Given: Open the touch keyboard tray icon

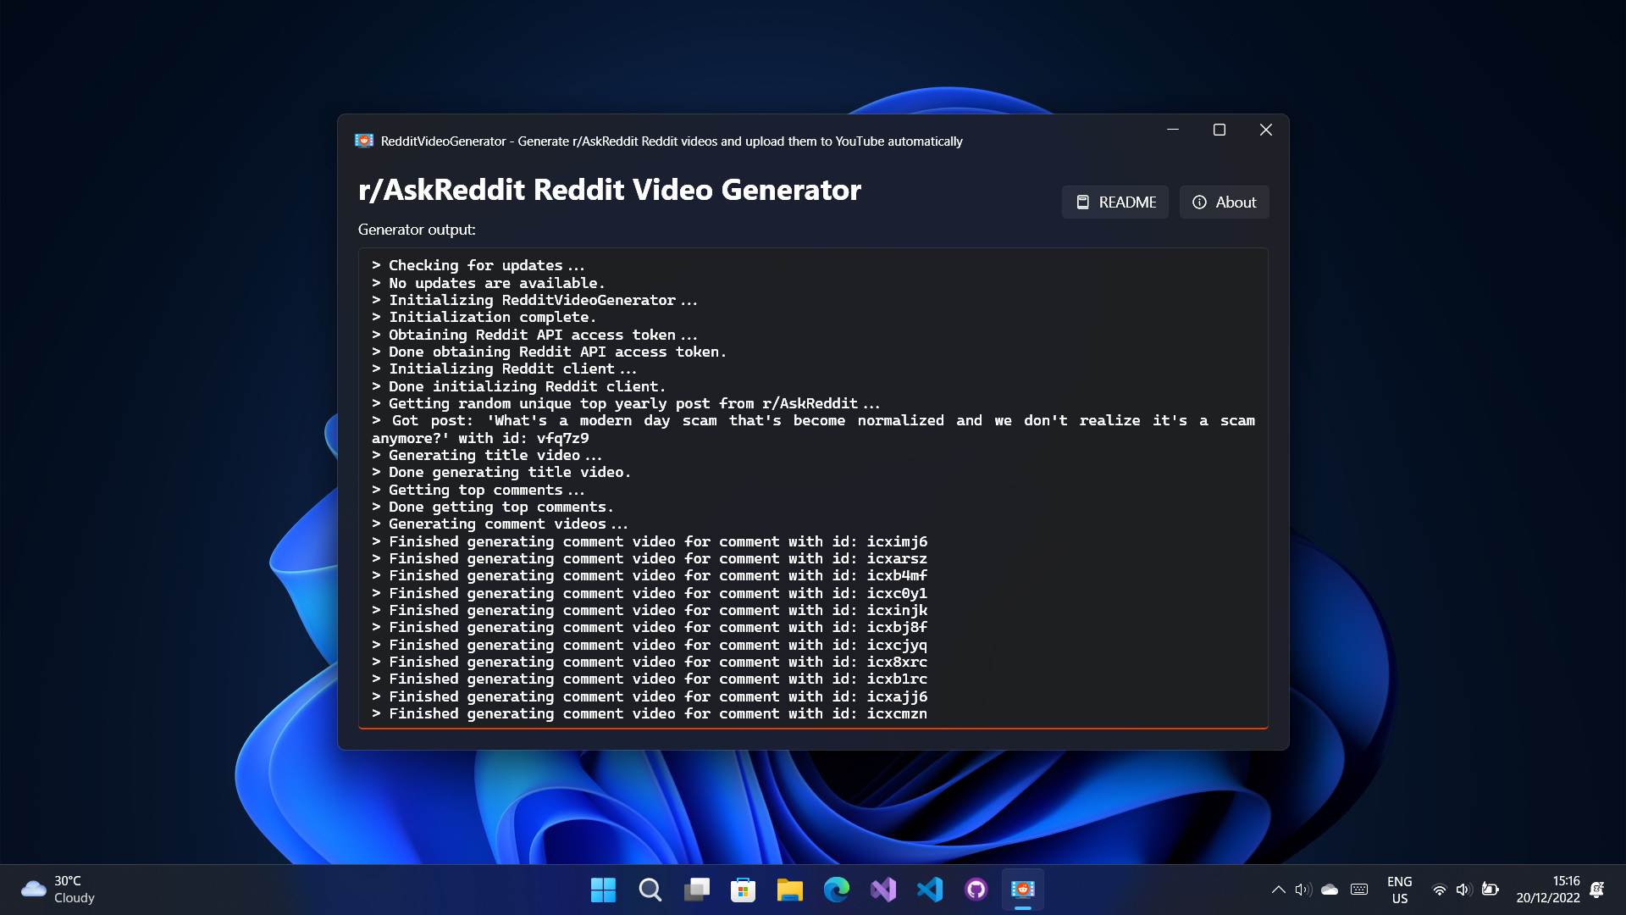Looking at the screenshot, I should [1359, 890].
